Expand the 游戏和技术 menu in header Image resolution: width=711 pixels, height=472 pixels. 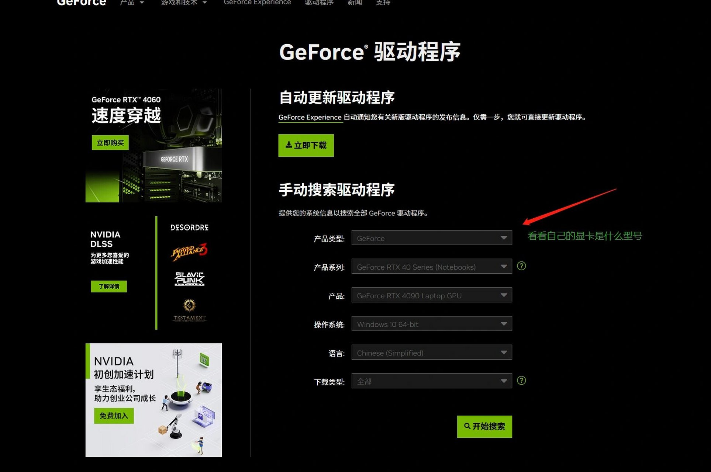184,3
